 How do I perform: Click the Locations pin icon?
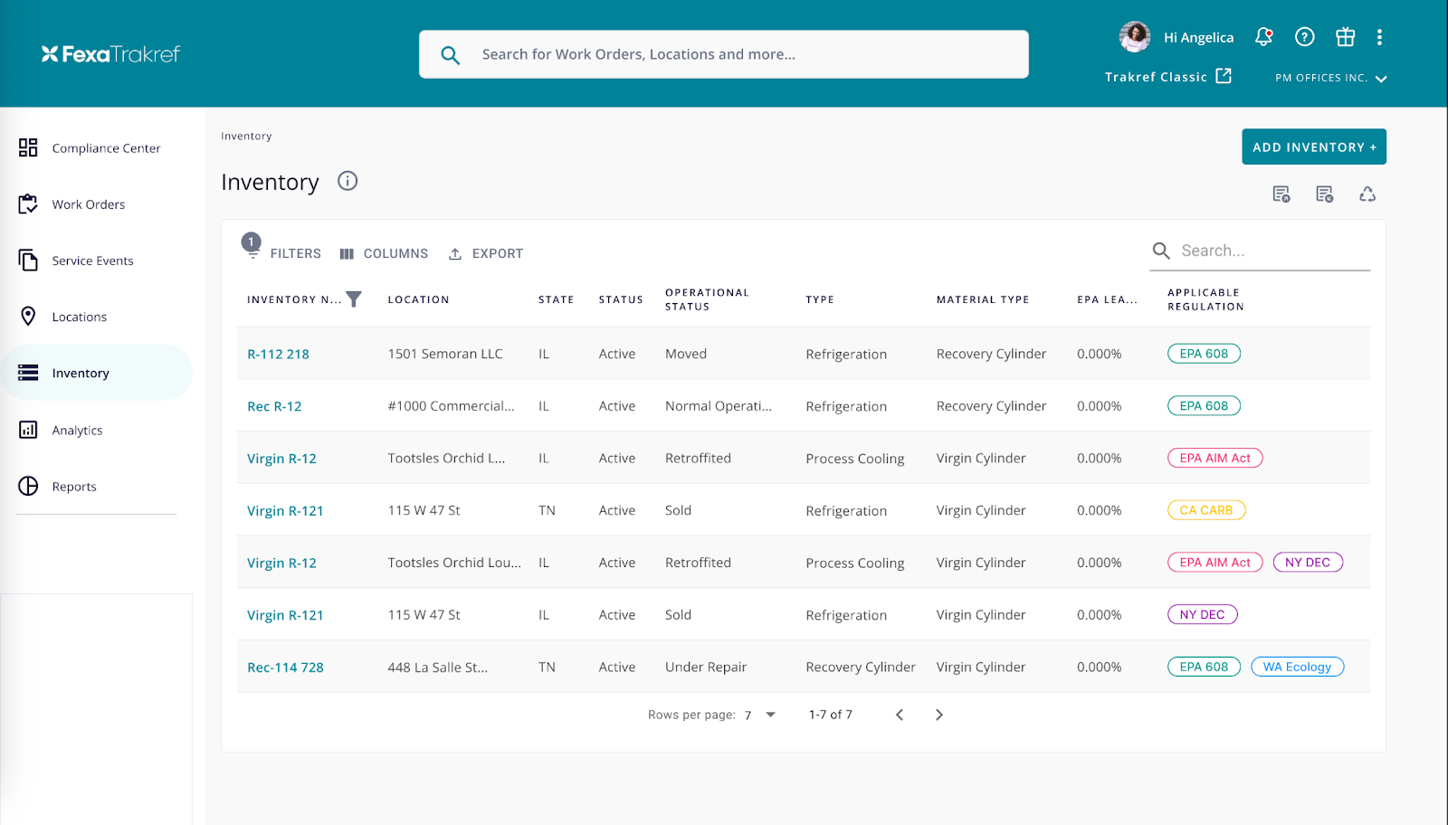(28, 316)
